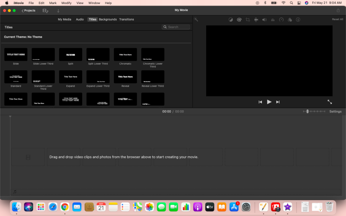Select the Slide title thumbnail
346x216 pixels.
coord(16,54)
